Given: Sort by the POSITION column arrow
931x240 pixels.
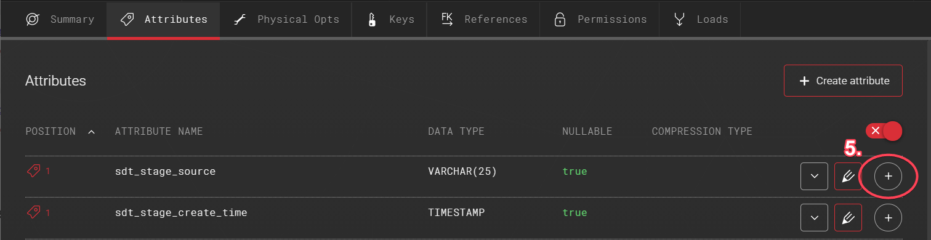Looking at the screenshot, I should click(x=92, y=132).
